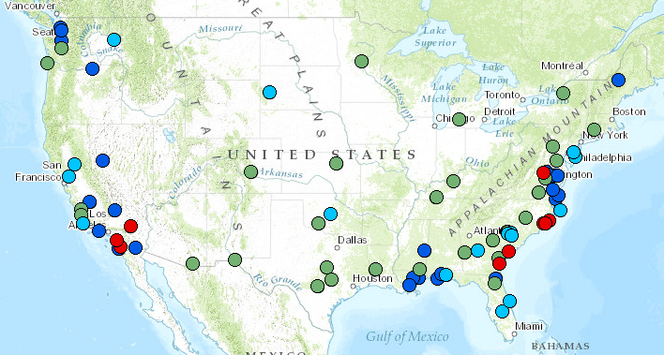Select the green marker near Chicago

tap(459, 119)
